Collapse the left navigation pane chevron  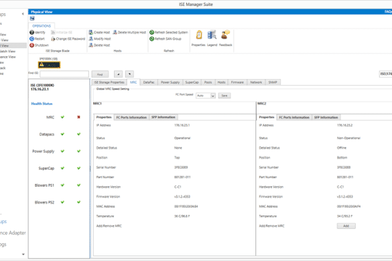point(23,14)
